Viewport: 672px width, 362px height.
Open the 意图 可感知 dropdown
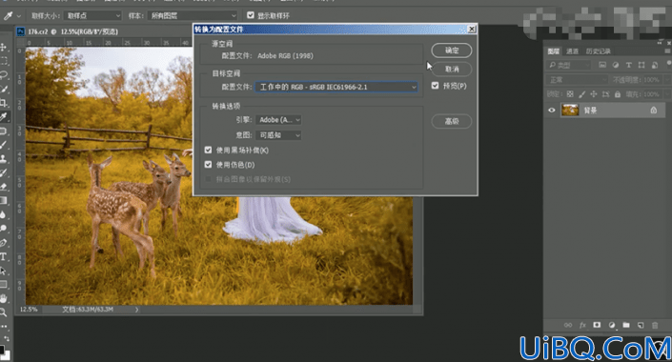278,135
